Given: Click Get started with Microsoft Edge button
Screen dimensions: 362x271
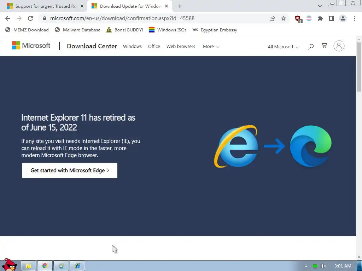Looking at the screenshot, I should point(70,170).
